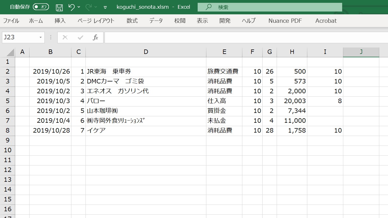Select the amount cell 7,344

coord(292,111)
